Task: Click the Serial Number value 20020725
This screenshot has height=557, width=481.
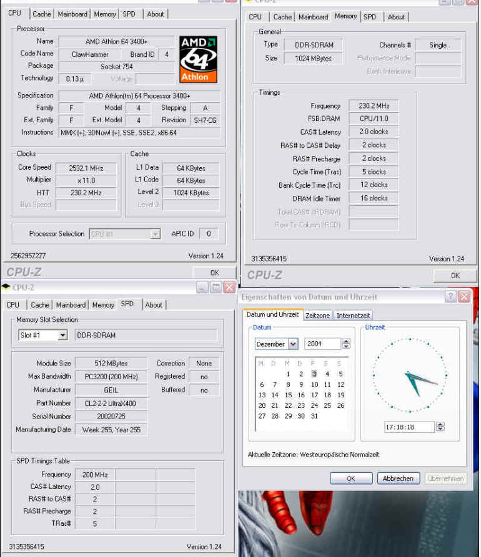Action: tap(111, 416)
